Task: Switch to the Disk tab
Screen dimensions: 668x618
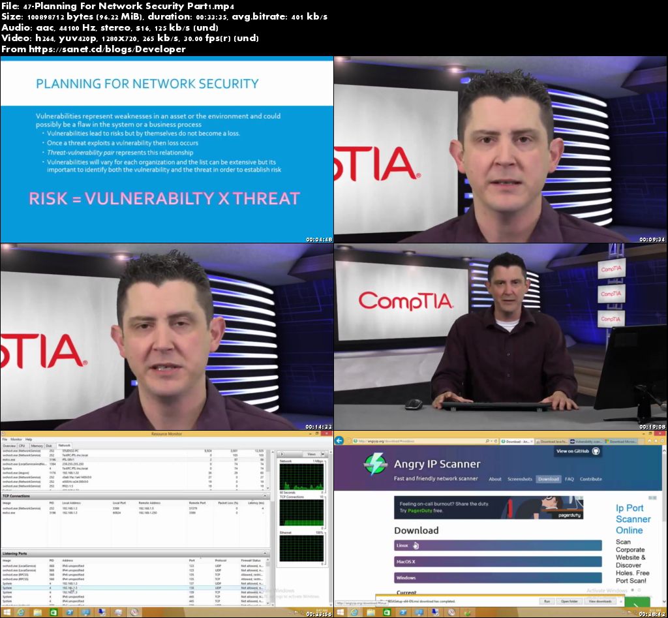Action: point(49,446)
